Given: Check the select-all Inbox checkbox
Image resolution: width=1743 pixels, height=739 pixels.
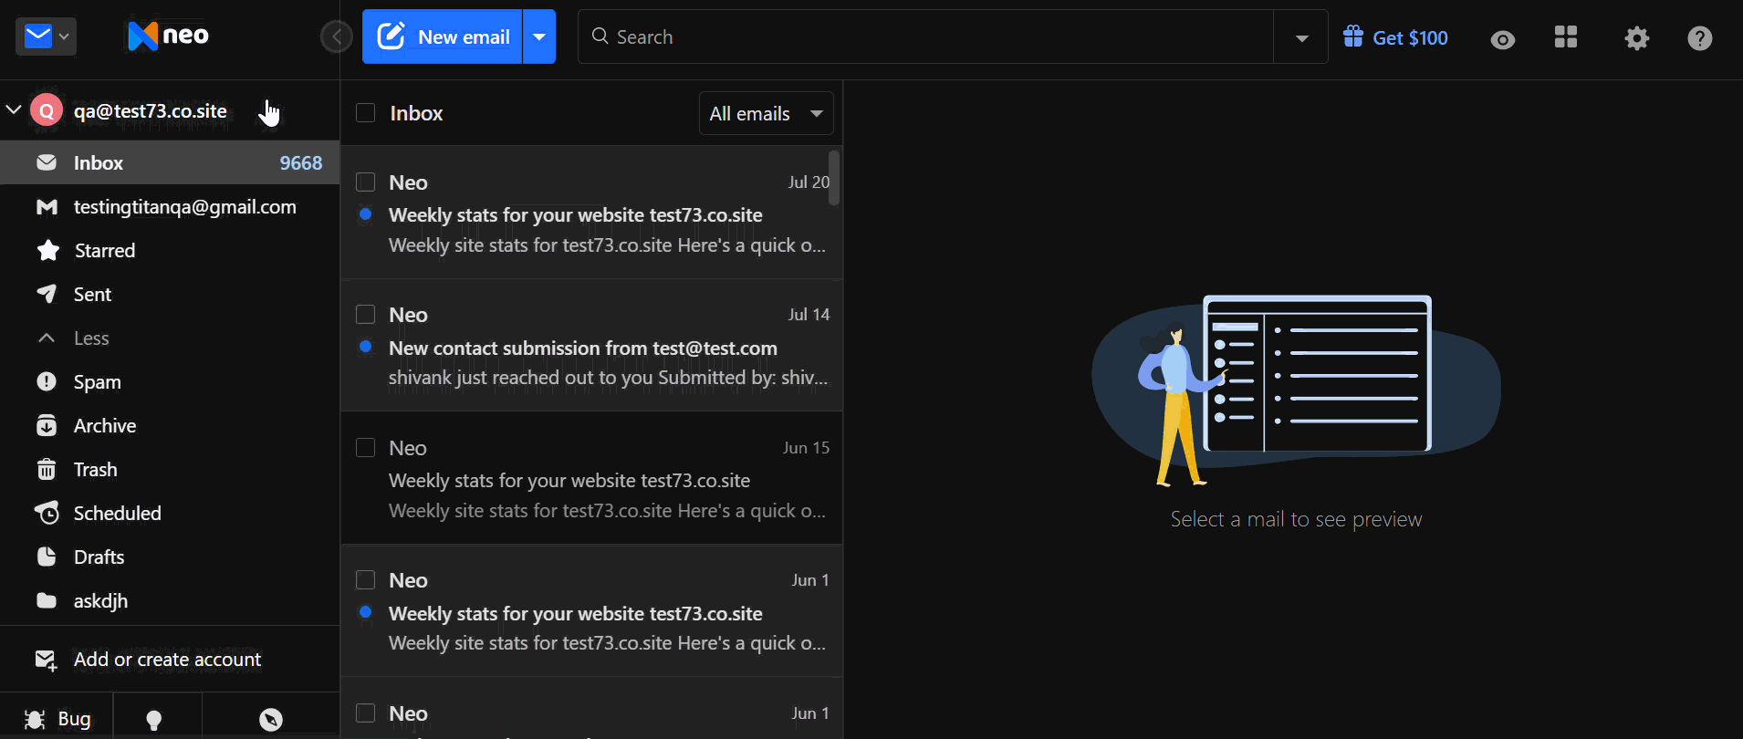Looking at the screenshot, I should tap(365, 112).
